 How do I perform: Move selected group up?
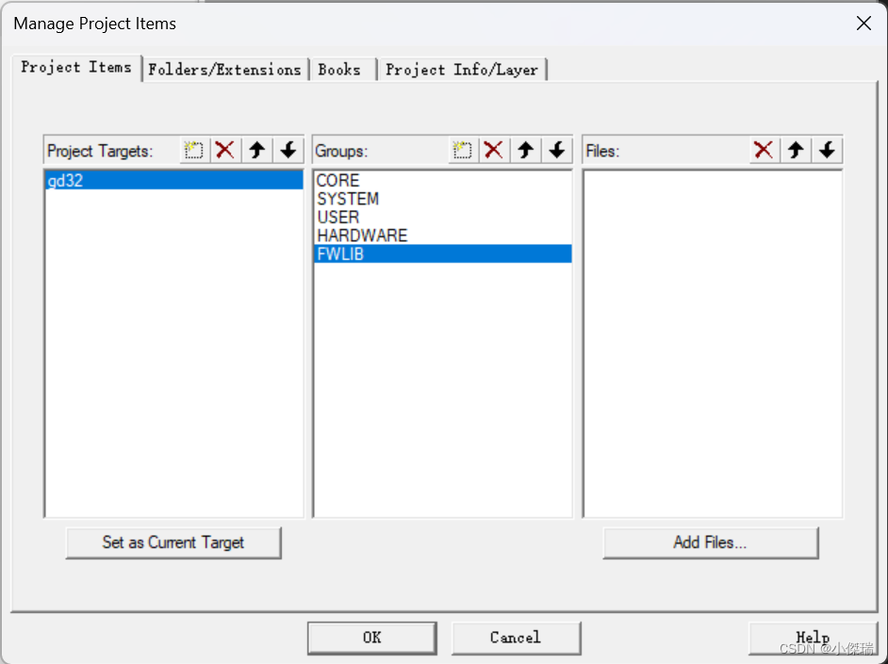point(526,151)
